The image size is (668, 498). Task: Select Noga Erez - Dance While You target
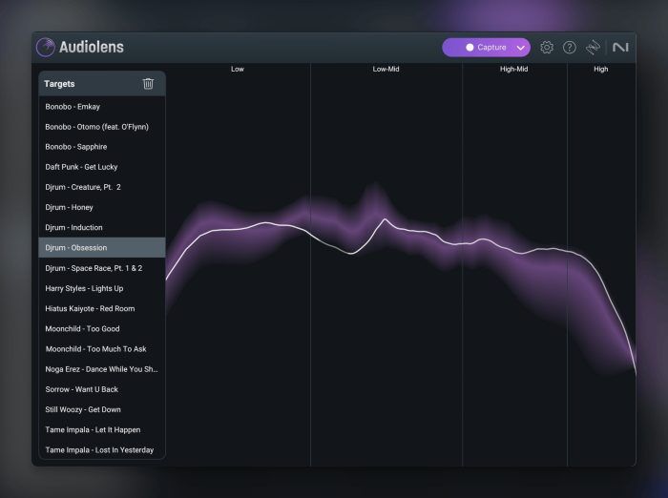coord(101,369)
